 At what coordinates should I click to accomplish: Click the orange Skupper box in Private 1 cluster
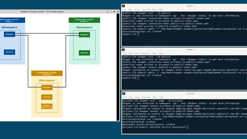tap(47, 87)
